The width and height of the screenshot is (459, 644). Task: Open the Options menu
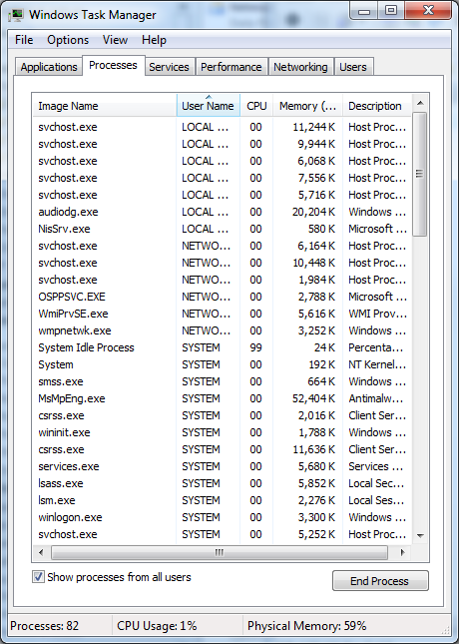[68, 40]
